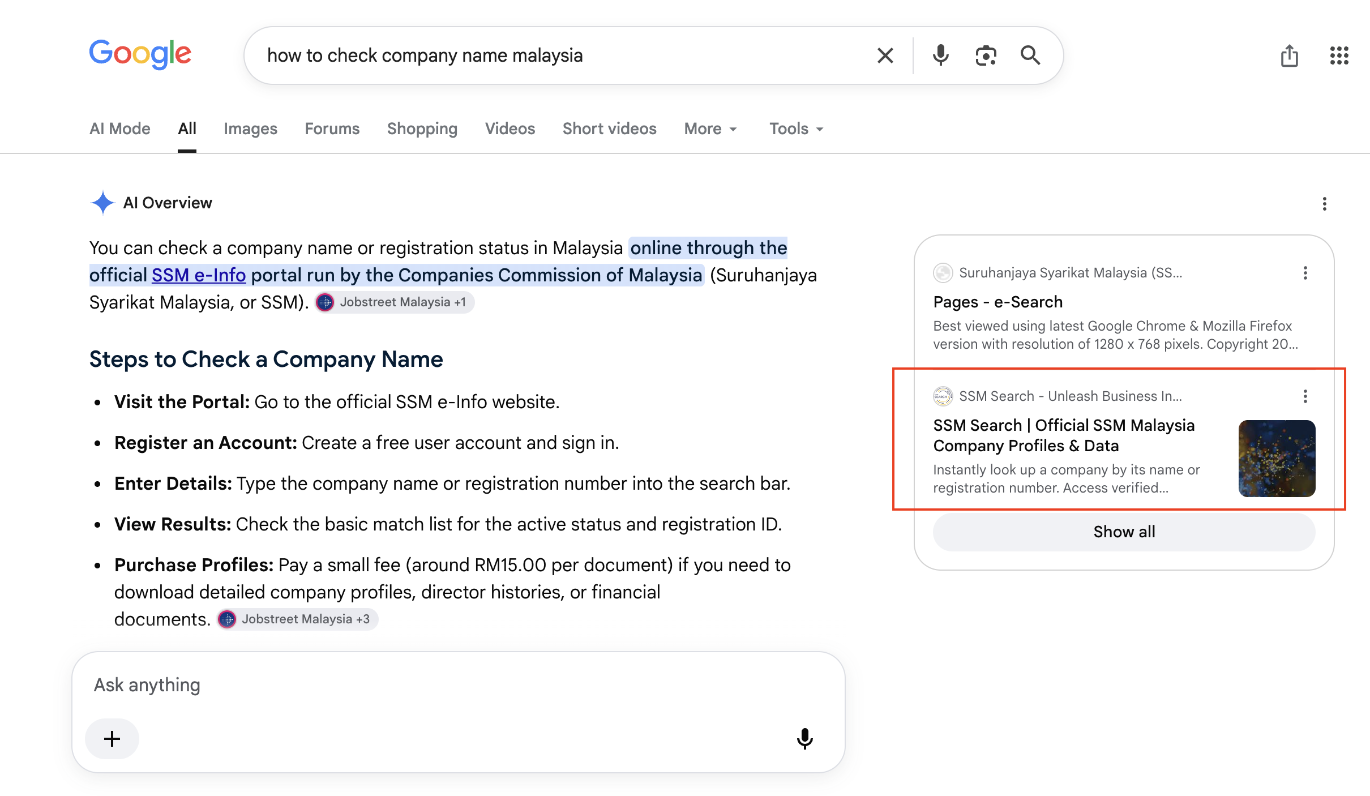1370x796 pixels.
Task: Click the 'Instantly look up a company' snippet
Action: 1067,479
